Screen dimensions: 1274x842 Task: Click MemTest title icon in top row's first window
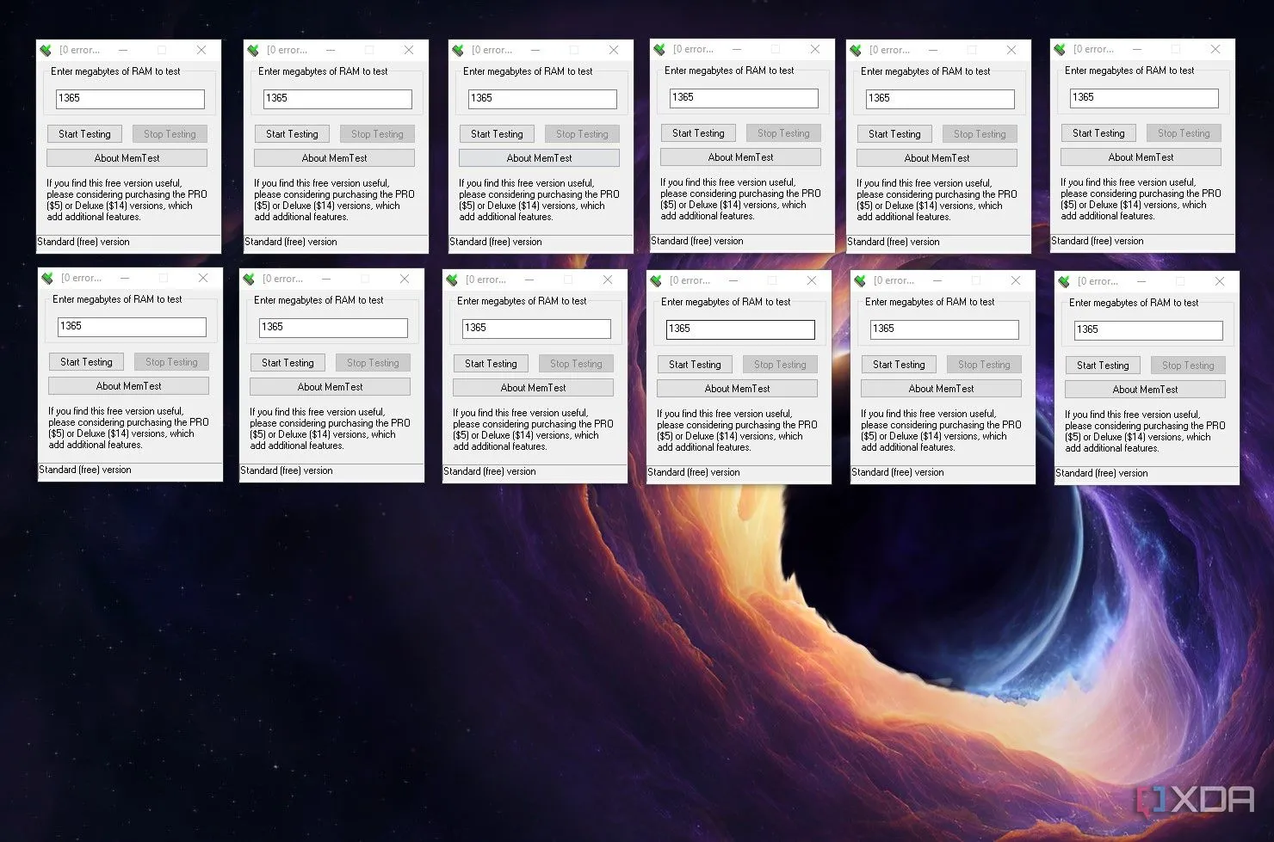[46, 51]
